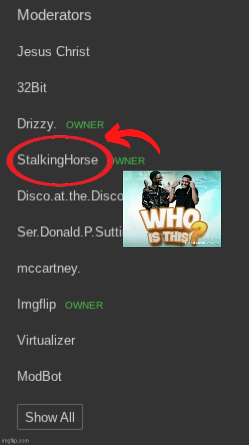Click the red curved arrow graphic
The height and width of the screenshot is (445, 249).
pos(132,138)
